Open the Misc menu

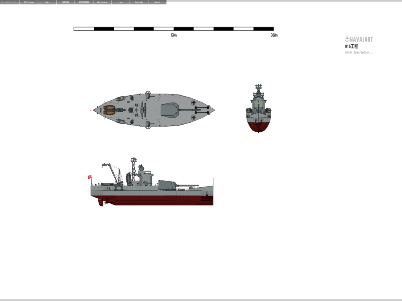point(47,2)
